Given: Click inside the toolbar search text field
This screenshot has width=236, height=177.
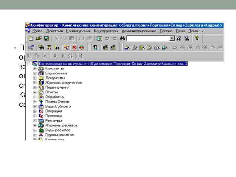Looking at the screenshot, I should click(148, 39).
